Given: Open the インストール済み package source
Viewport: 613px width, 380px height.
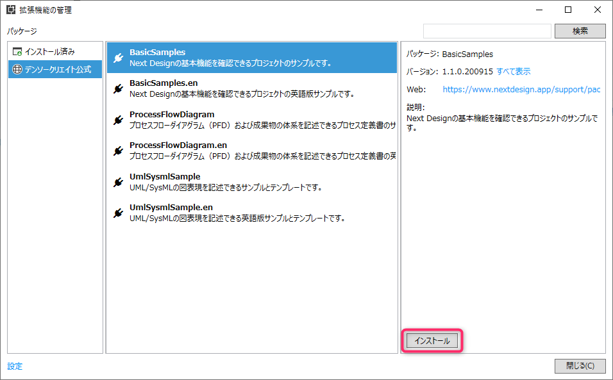Looking at the screenshot, I should point(55,51).
